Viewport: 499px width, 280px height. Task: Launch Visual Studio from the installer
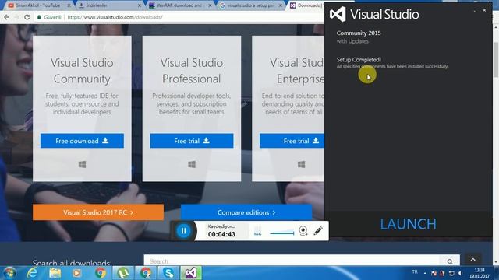click(409, 224)
